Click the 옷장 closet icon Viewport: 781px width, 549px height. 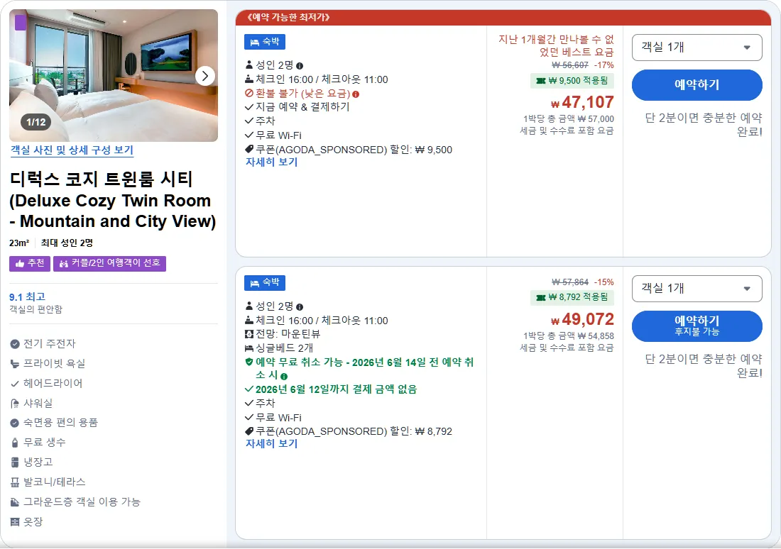15,522
